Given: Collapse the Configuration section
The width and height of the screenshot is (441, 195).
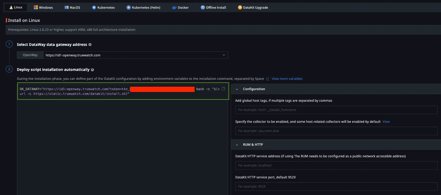Looking at the screenshot, I should pyautogui.click(x=237, y=89).
